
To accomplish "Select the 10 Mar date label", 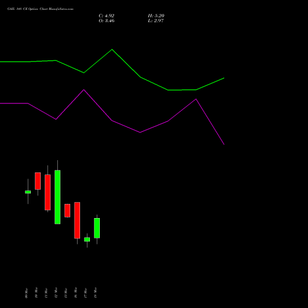I will click(x=36, y=293).
